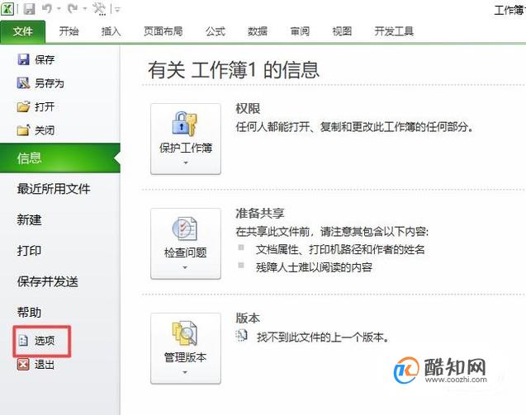This screenshot has height=415, width=526.
Task: Click the 另存为 save-as icon
Action: (x=23, y=83)
